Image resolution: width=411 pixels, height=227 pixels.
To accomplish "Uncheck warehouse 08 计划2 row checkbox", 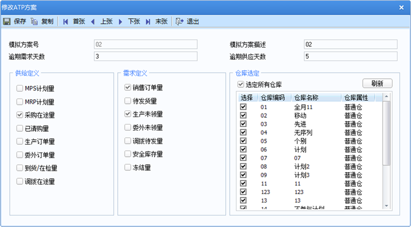I will coord(243,166).
